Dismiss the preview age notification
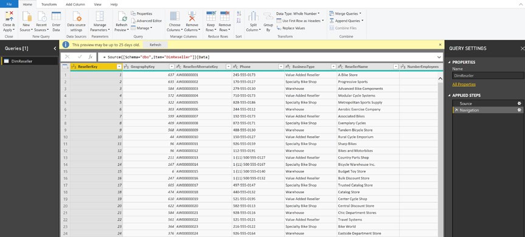Screen dimensions: 525x237 (440, 44)
